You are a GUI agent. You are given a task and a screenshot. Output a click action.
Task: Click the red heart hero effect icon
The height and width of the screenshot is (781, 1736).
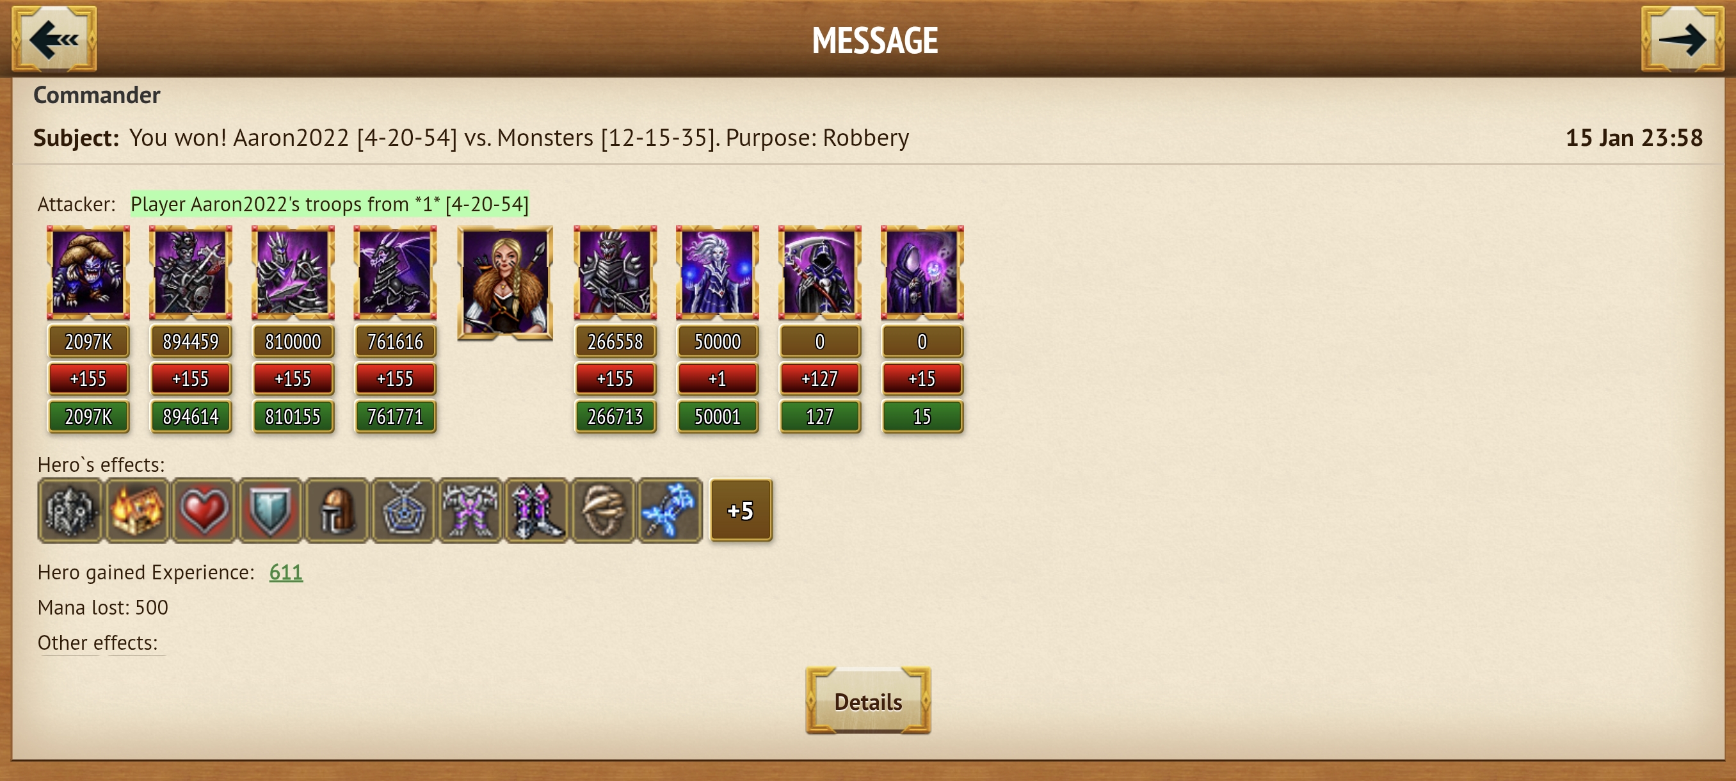click(204, 510)
